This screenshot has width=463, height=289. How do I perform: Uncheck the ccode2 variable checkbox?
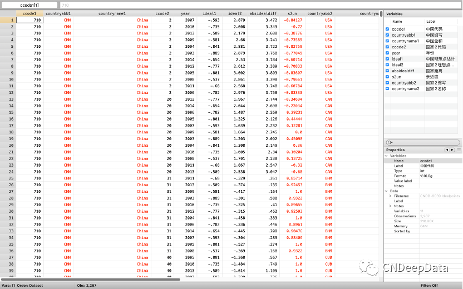(x=387, y=47)
